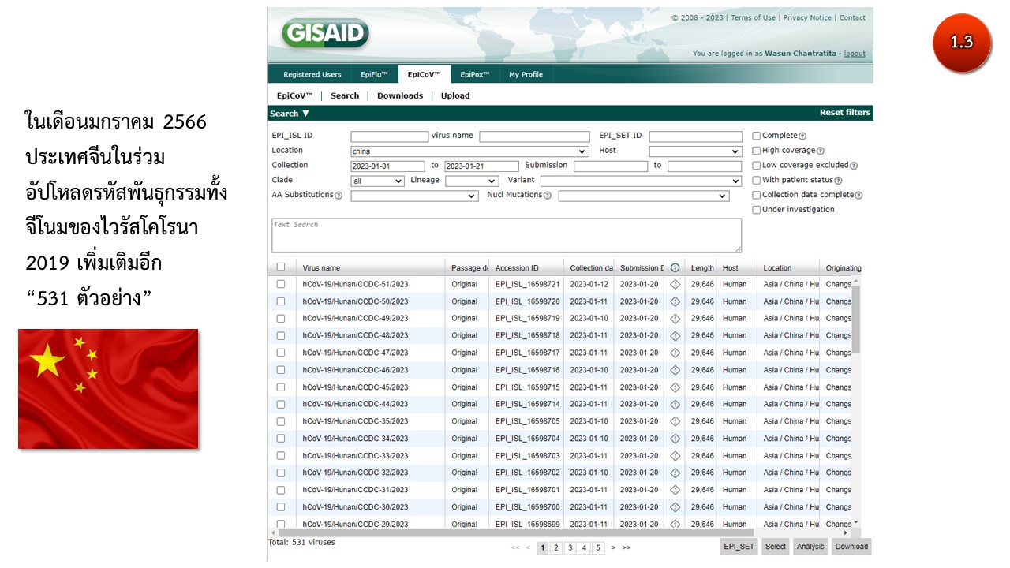Click info icon in the table header
The width and height of the screenshot is (1010, 568).
[675, 267]
